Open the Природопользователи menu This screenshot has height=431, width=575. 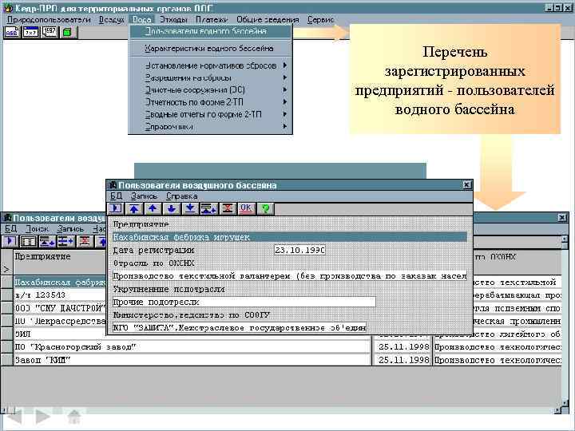point(49,20)
